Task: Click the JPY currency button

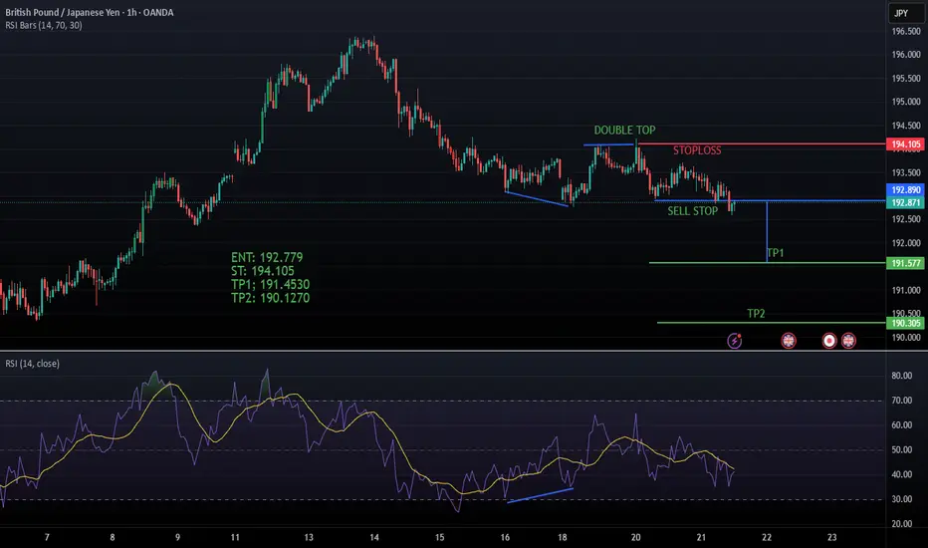Action: pyautogui.click(x=905, y=13)
